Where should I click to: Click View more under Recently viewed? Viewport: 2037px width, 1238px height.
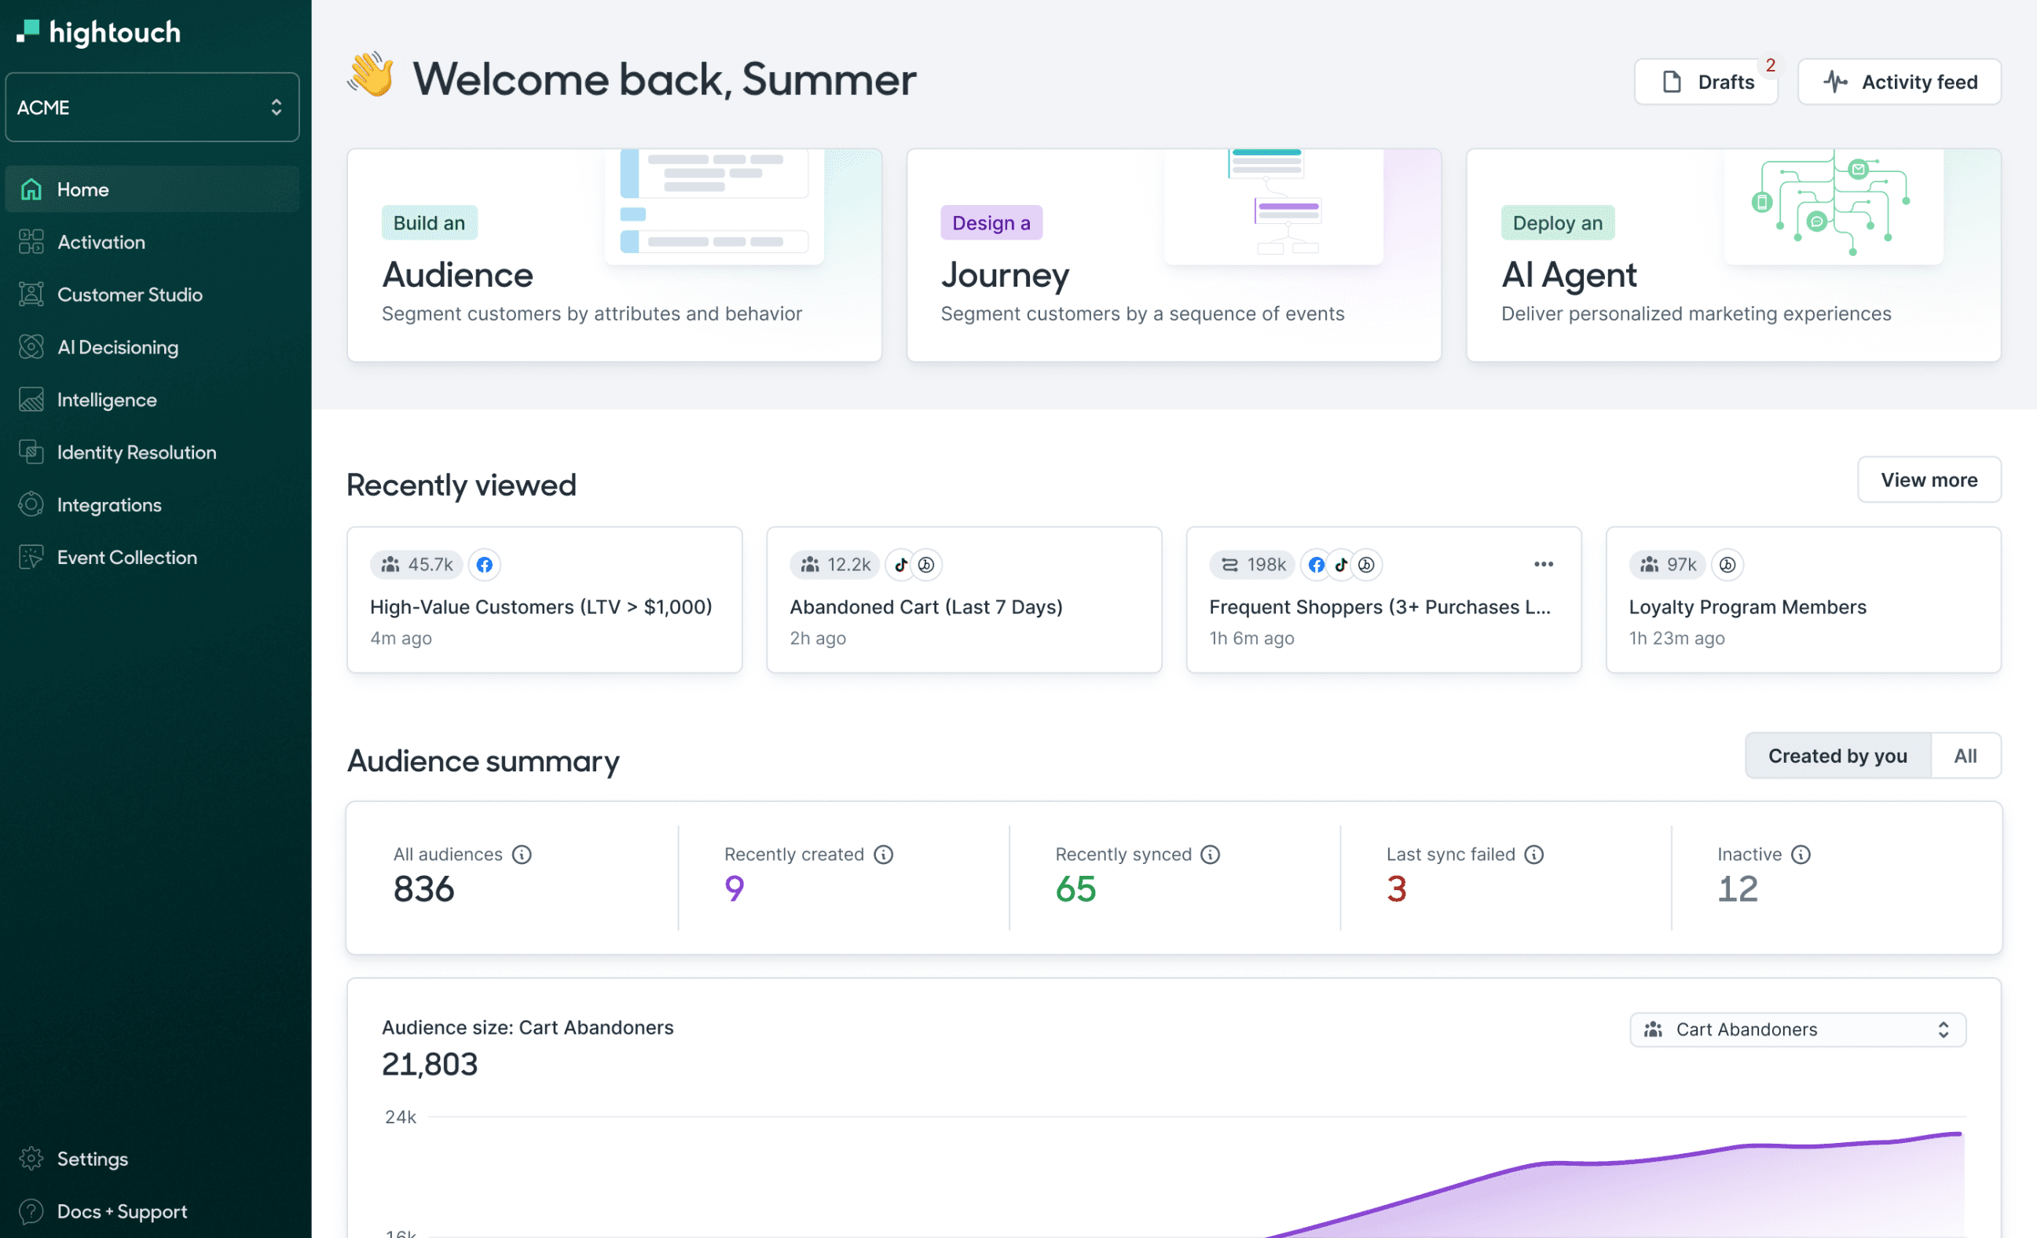point(1929,479)
